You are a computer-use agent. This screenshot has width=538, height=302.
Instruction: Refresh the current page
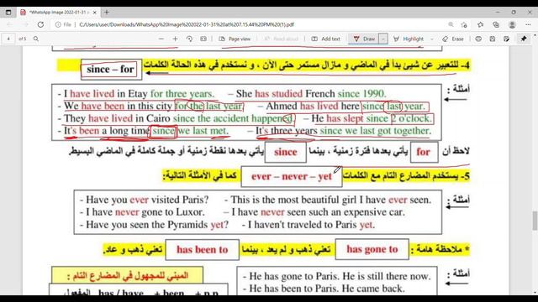pyautogui.click(x=40, y=24)
